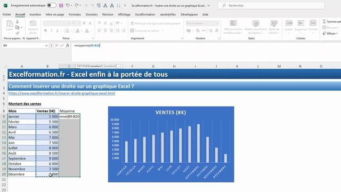Open Mettre sous forme de tableau
341x192 pixels.
point(256,27)
